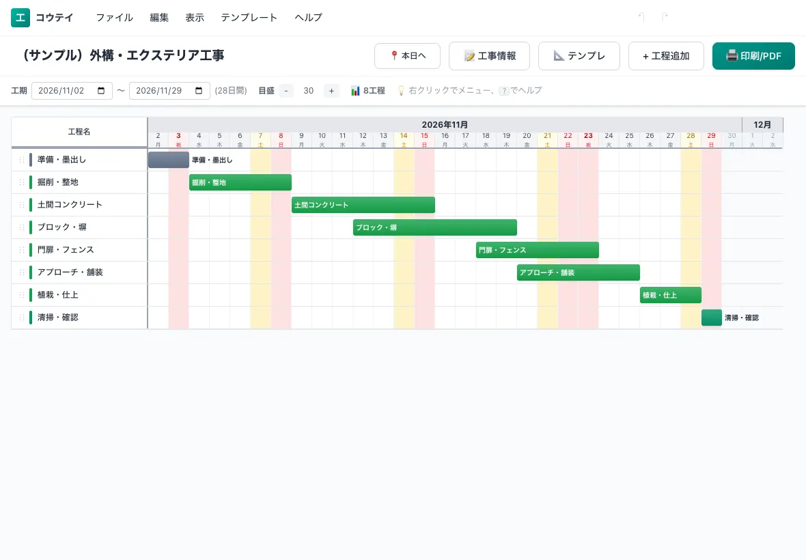
Task: Select 準備・墨出し process name
Action: click(61, 160)
